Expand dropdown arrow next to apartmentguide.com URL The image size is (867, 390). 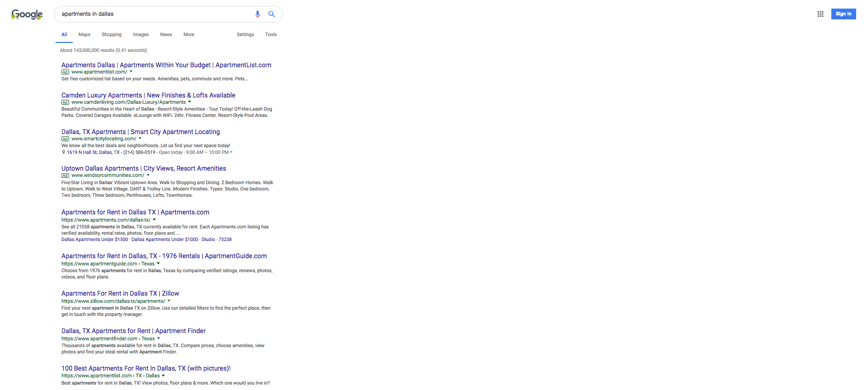158,263
